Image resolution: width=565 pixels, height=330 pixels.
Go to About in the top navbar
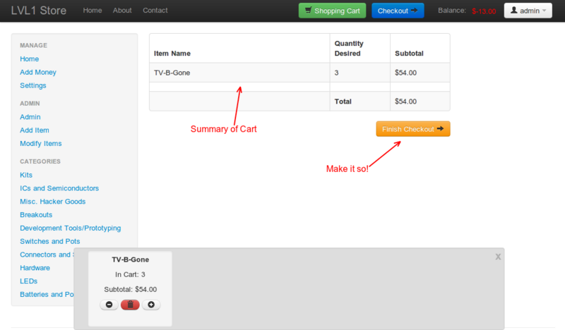coord(122,11)
